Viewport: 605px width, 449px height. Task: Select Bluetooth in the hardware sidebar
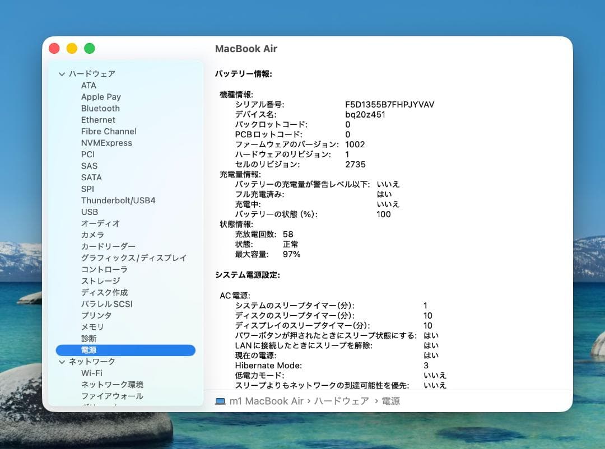pos(100,108)
